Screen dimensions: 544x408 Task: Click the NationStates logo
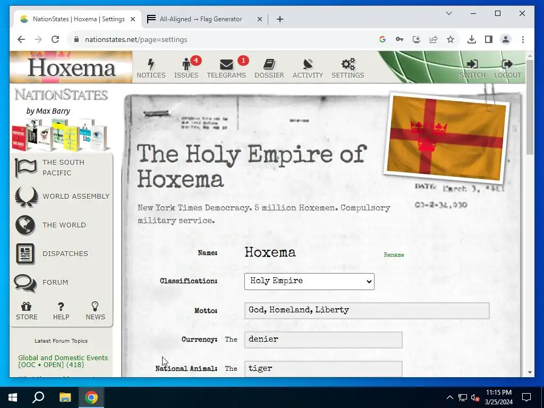click(x=61, y=95)
